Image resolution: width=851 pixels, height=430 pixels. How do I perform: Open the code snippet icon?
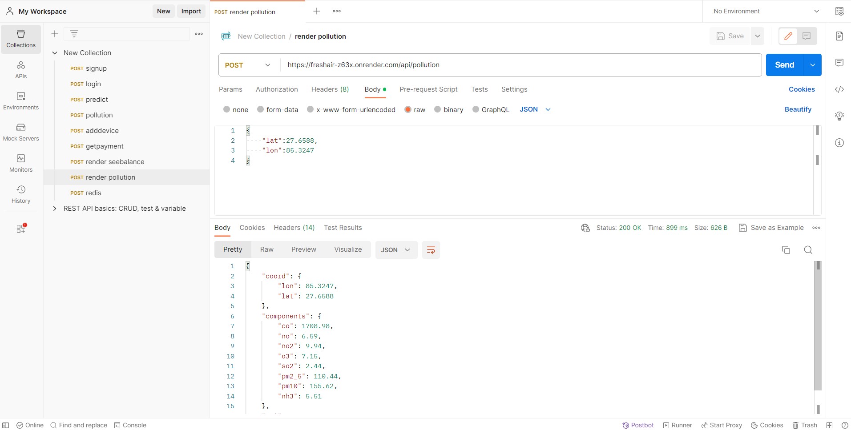(x=839, y=89)
